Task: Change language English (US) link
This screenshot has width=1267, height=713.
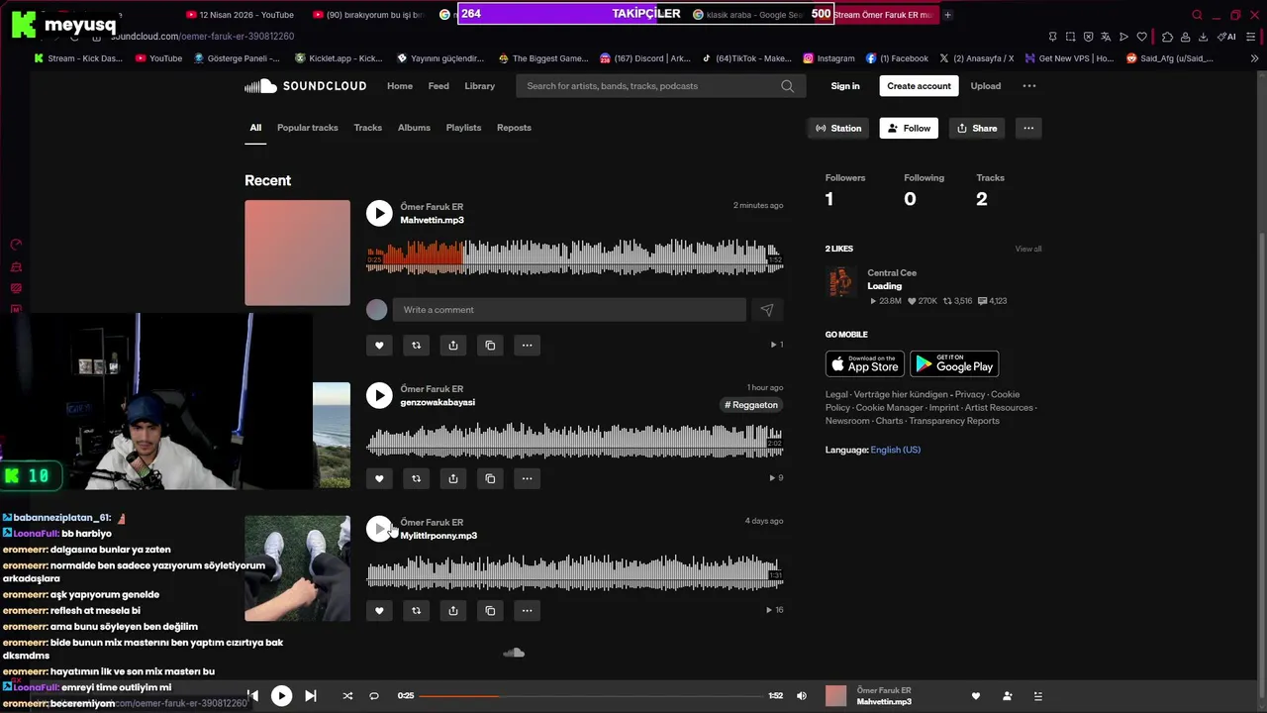Action: tap(896, 450)
